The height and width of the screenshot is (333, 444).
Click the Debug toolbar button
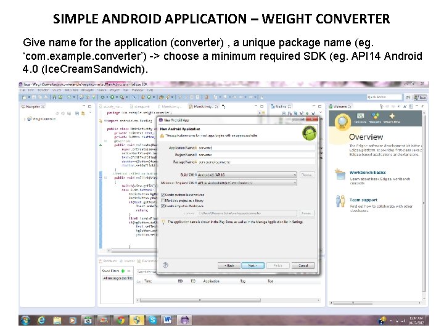coord(102,97)
